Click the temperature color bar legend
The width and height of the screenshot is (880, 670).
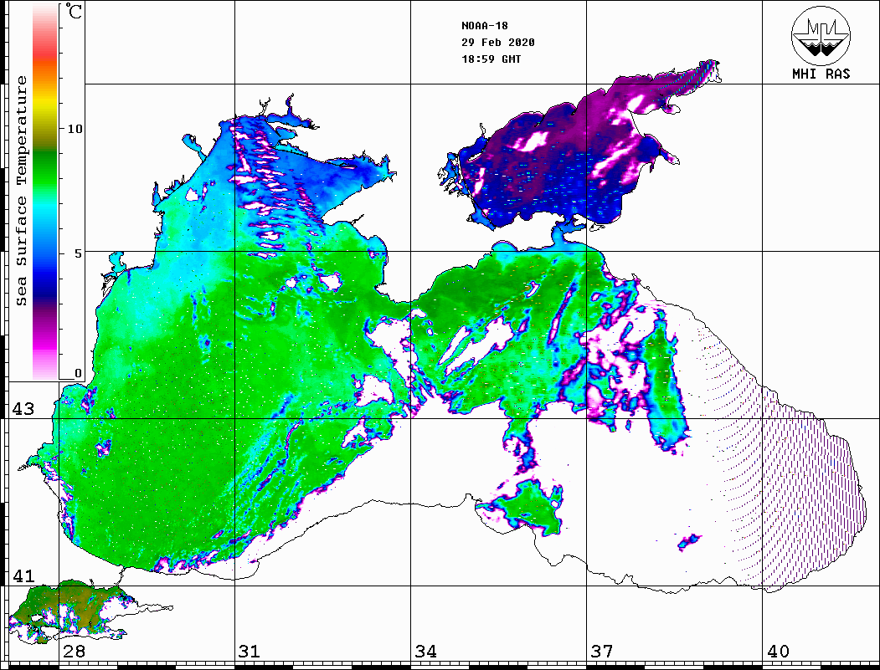pyautogui.click(x=45, y=192)
